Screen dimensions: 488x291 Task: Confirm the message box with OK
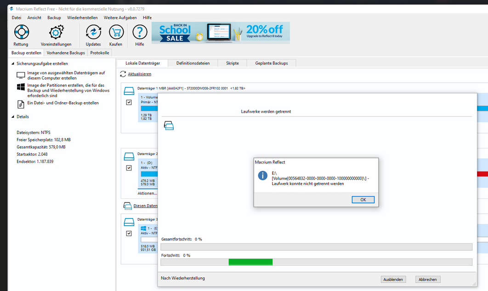(363, 199)
